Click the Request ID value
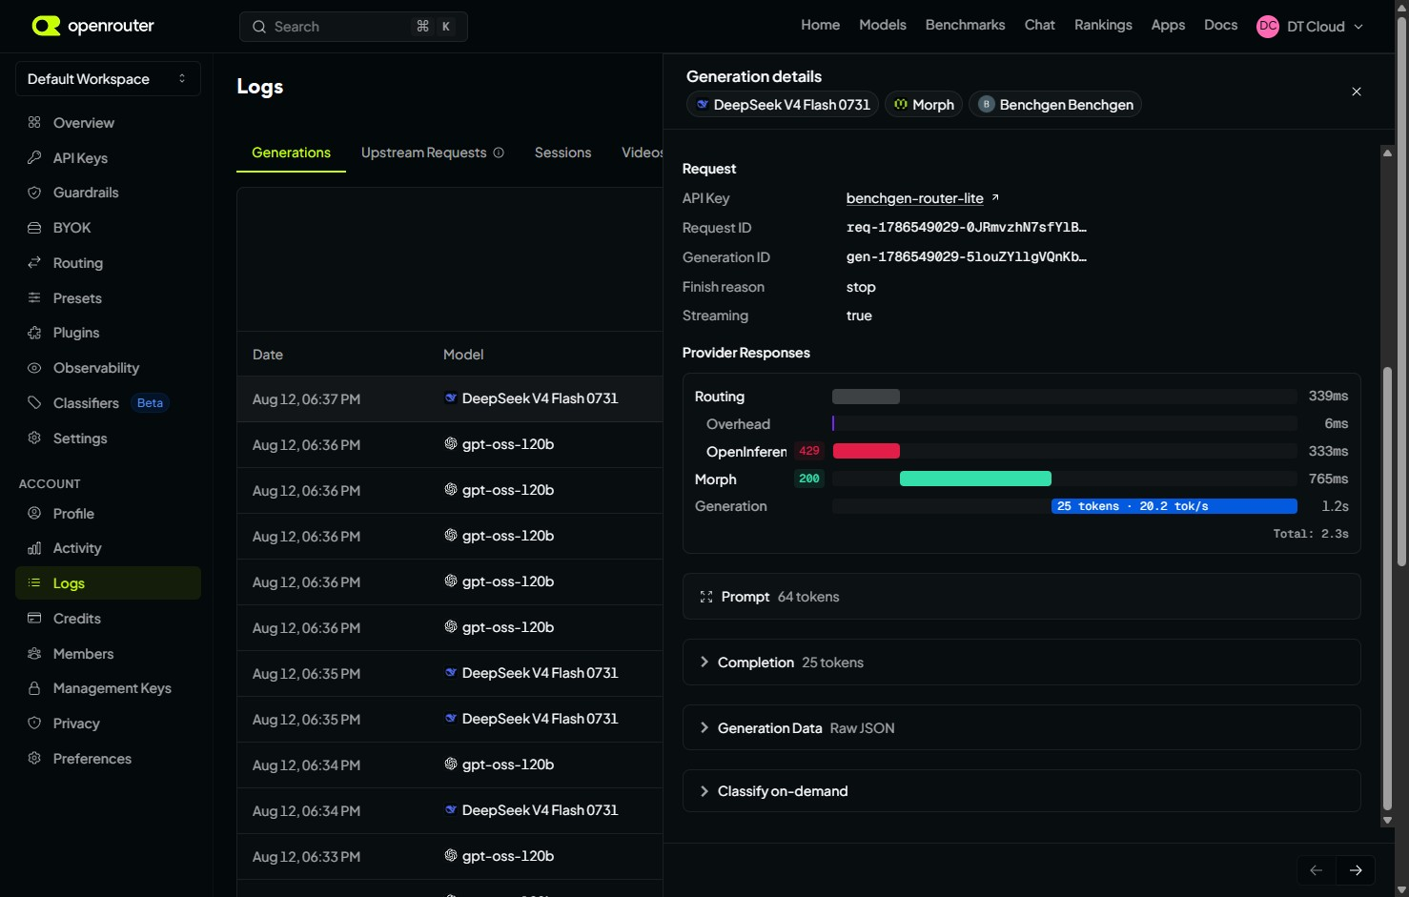1409x897 pixels. pyautogui.click(x=966, y=228)
